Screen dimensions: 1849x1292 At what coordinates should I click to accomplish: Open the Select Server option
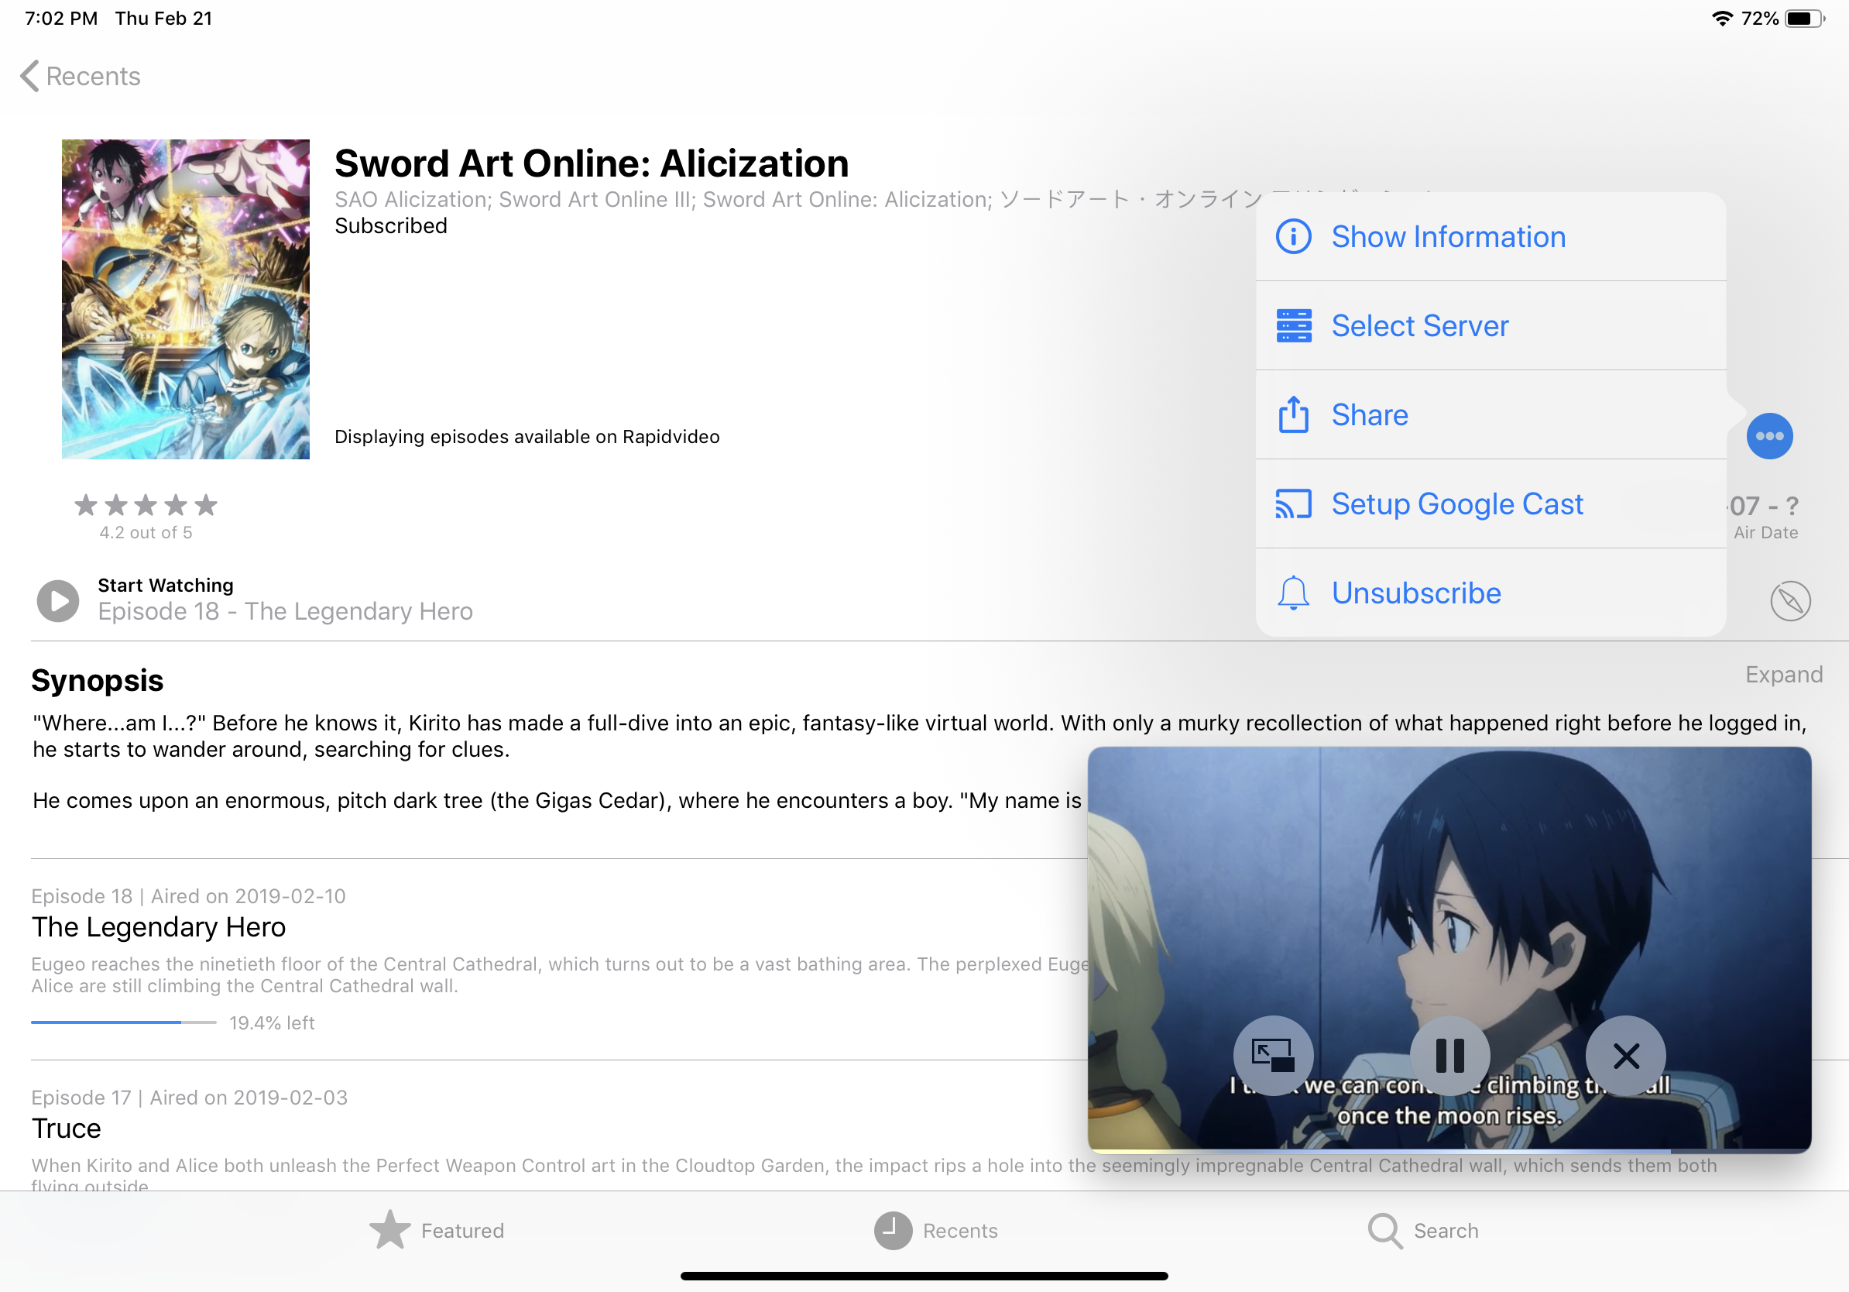[x=1419, y=326]
